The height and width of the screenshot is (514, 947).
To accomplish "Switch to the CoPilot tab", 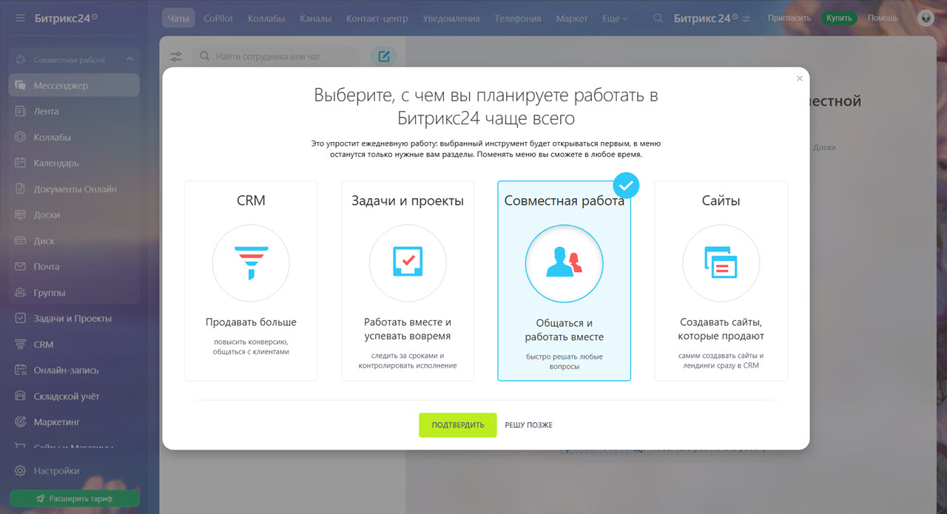I will [218, 18].
